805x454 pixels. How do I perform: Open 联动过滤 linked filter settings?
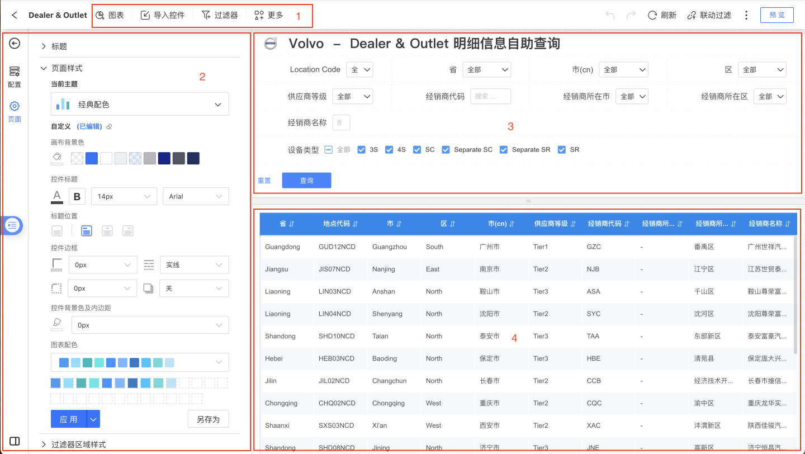coord(709,15)
